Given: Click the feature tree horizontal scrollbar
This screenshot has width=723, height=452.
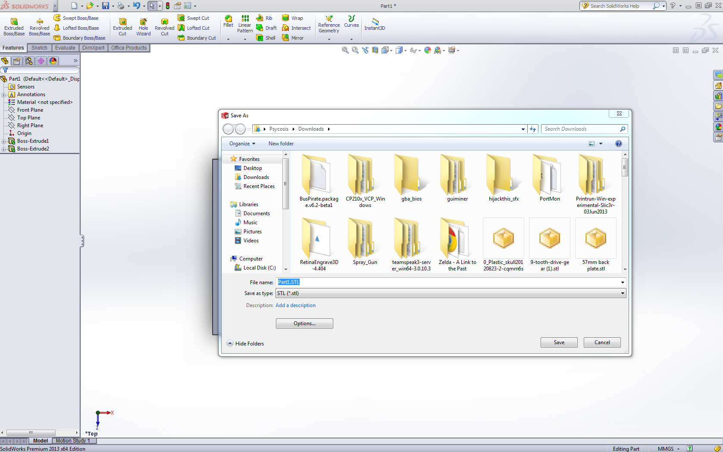Looking at the screenshot, I should [x=31, y=433].
